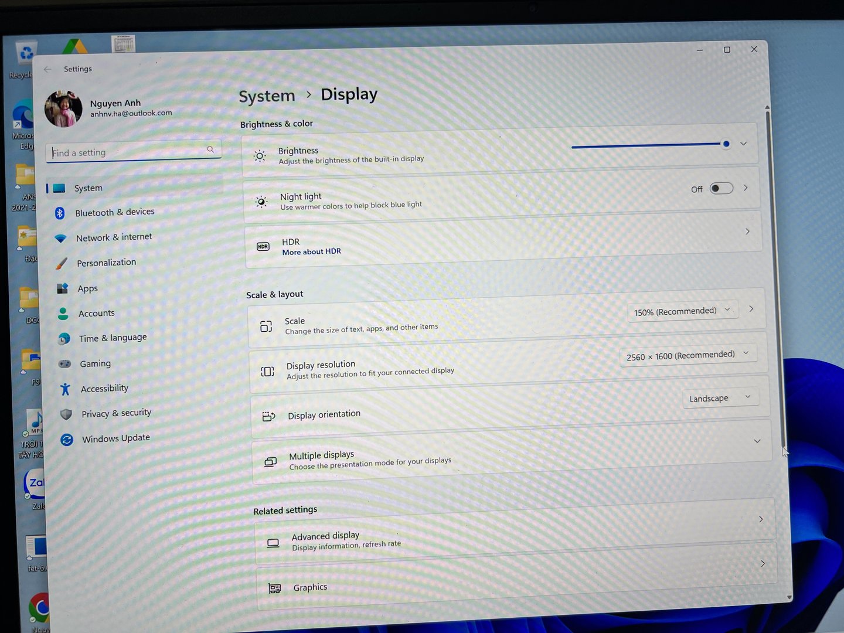
Task: Click the Windows Update refresh icon
Action: [67, 440]
